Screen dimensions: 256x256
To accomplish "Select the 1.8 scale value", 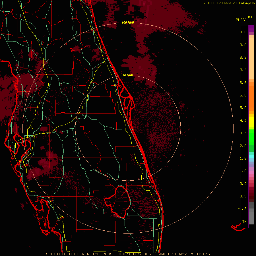I will pyautogui.click(x=243, y=158).
